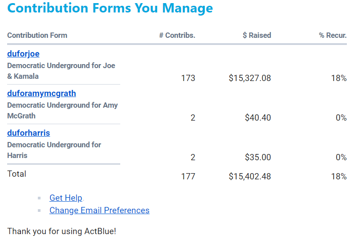Open the duforharris form link

28,133
